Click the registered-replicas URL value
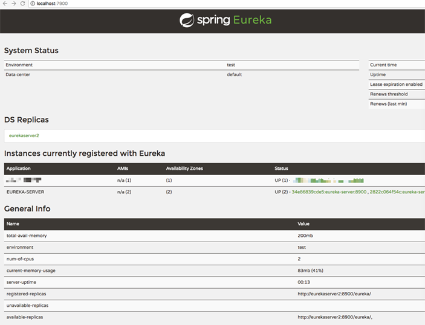This screenshot has width=425, height=325. click(334, 294)
